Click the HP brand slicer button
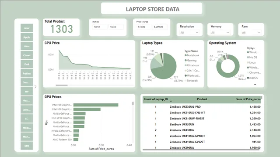The height and width of the screenshot is (157, 280). [27, 92]
